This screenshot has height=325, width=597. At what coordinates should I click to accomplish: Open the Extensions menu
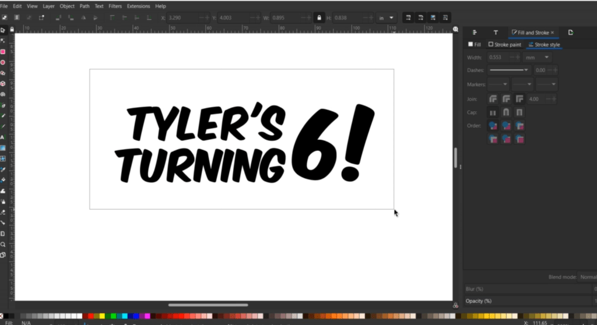click(x=138, y=6)
